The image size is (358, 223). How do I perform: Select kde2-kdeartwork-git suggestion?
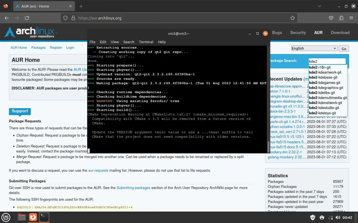click(x=328, y=72)
